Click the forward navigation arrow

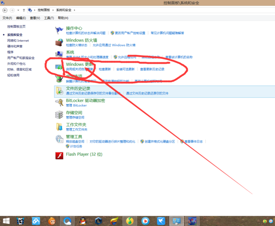pos(12,11)
